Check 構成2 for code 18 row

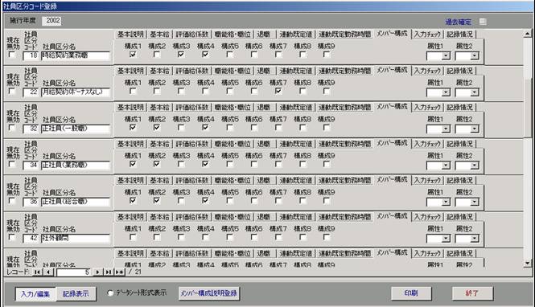157,55
